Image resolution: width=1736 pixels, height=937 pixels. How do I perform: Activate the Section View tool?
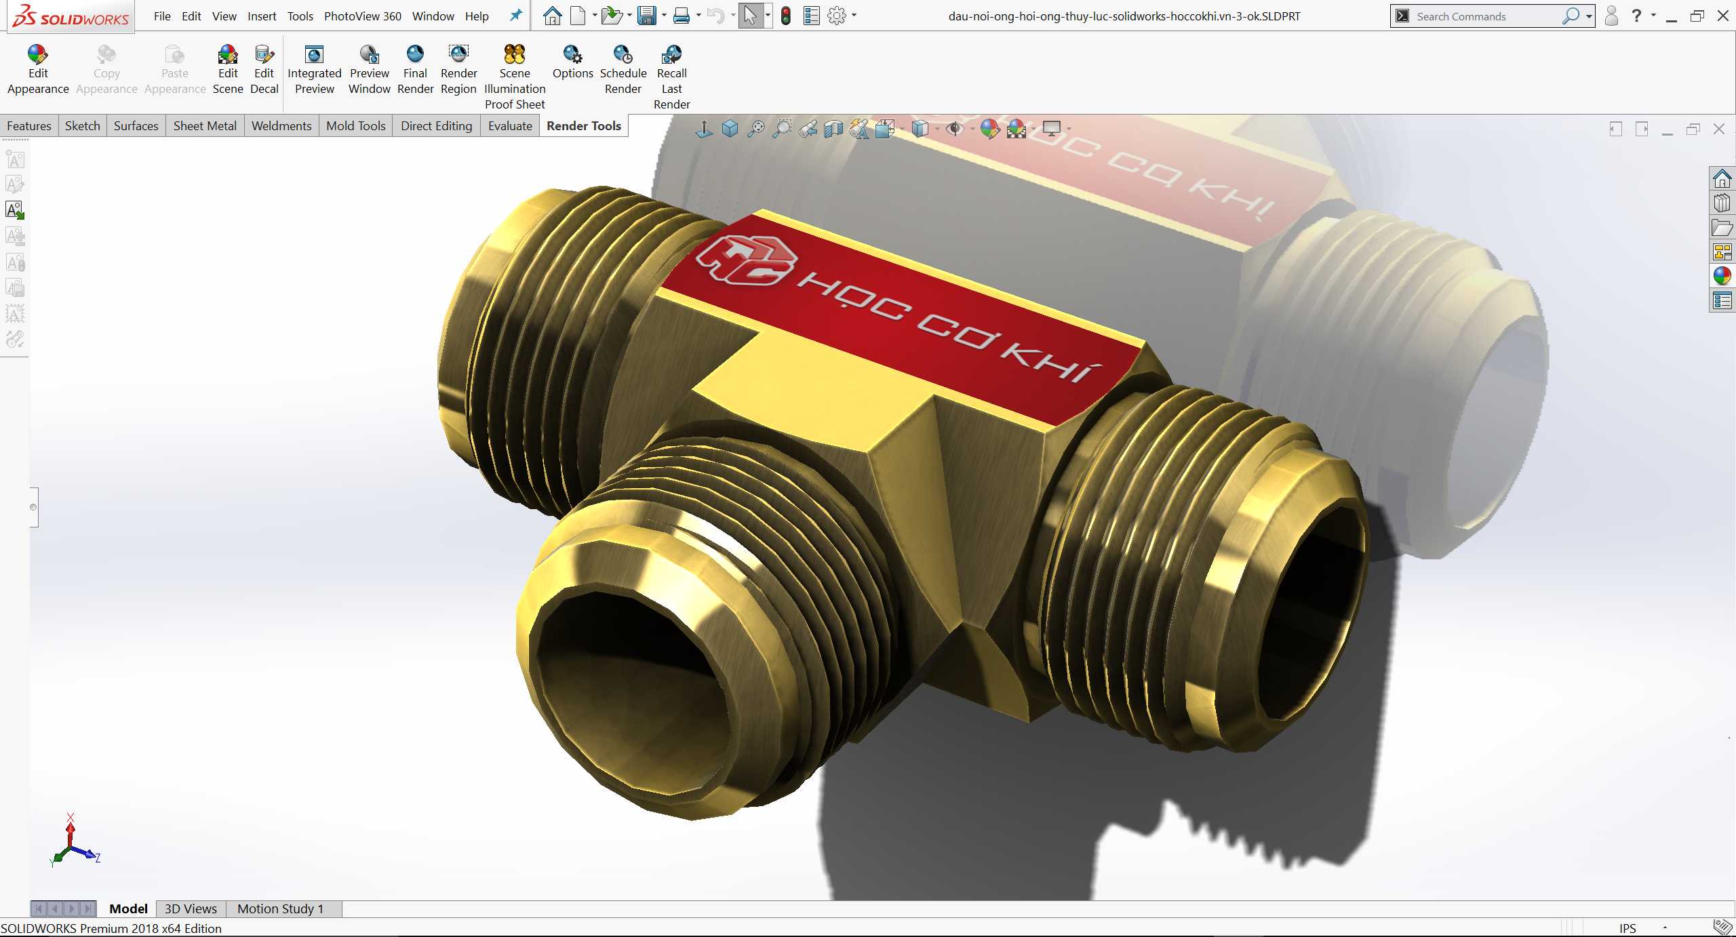pos(833,128)
